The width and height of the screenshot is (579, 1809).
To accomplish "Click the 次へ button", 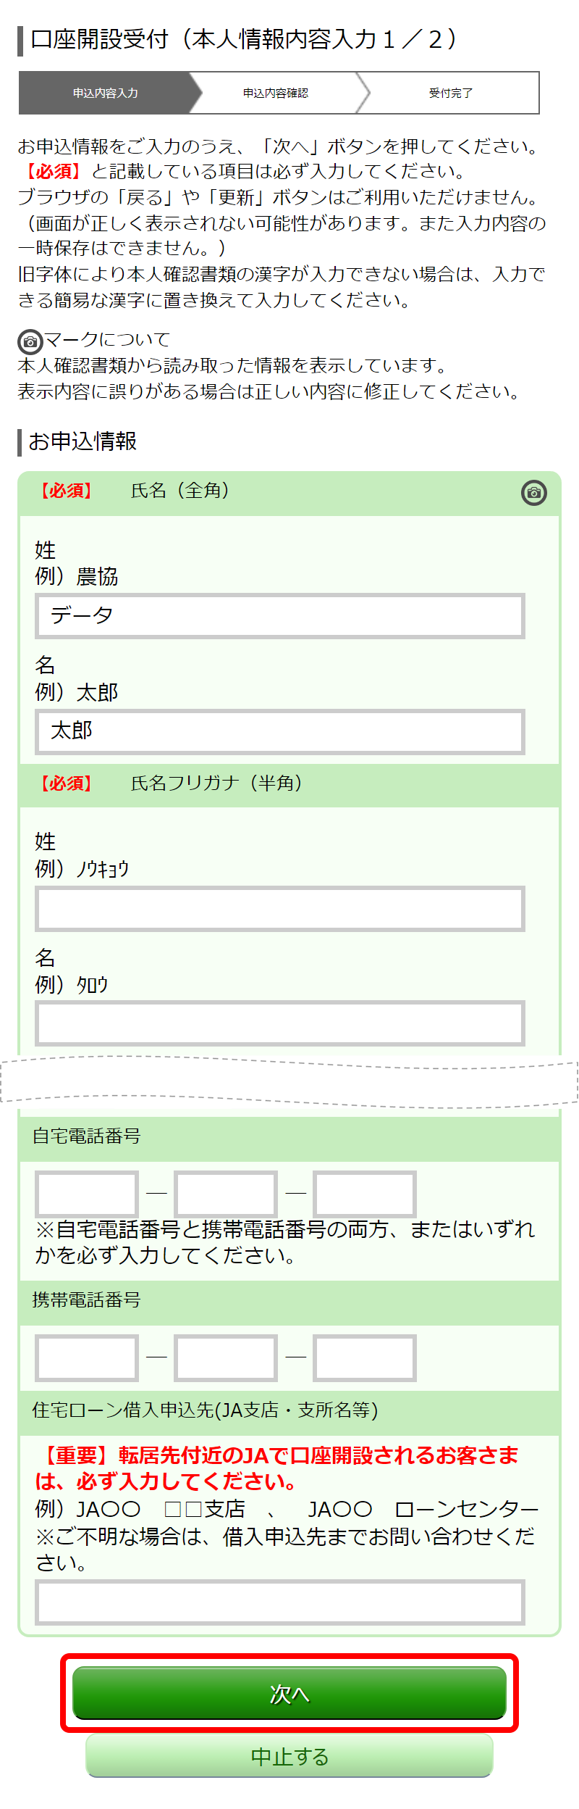I will [289, 1693].
